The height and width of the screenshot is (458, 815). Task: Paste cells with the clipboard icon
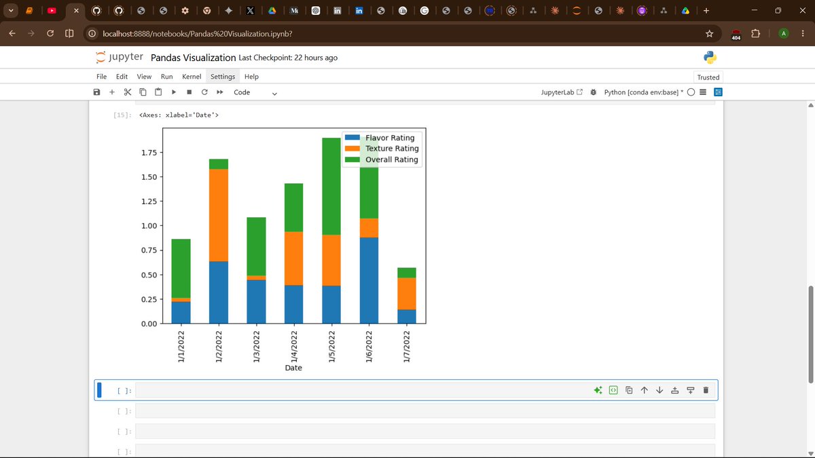point(158,92)
